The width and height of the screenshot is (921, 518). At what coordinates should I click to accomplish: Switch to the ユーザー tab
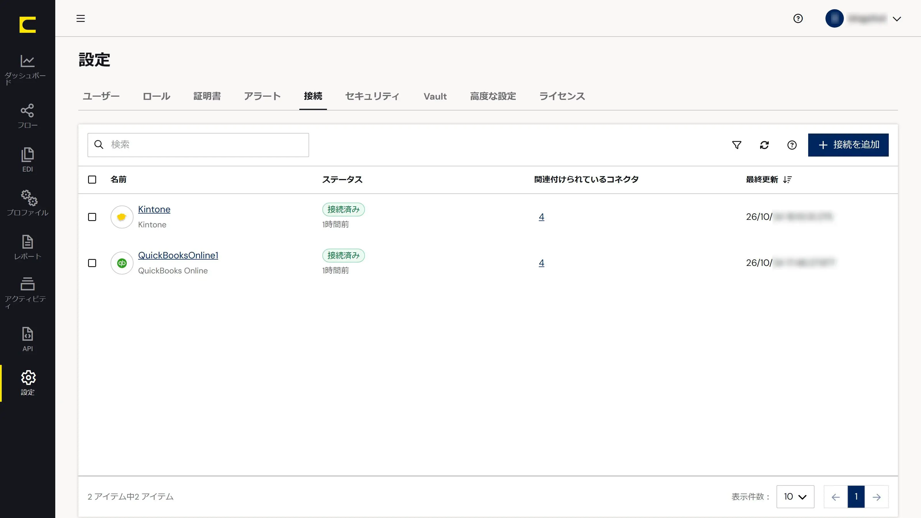101,96
